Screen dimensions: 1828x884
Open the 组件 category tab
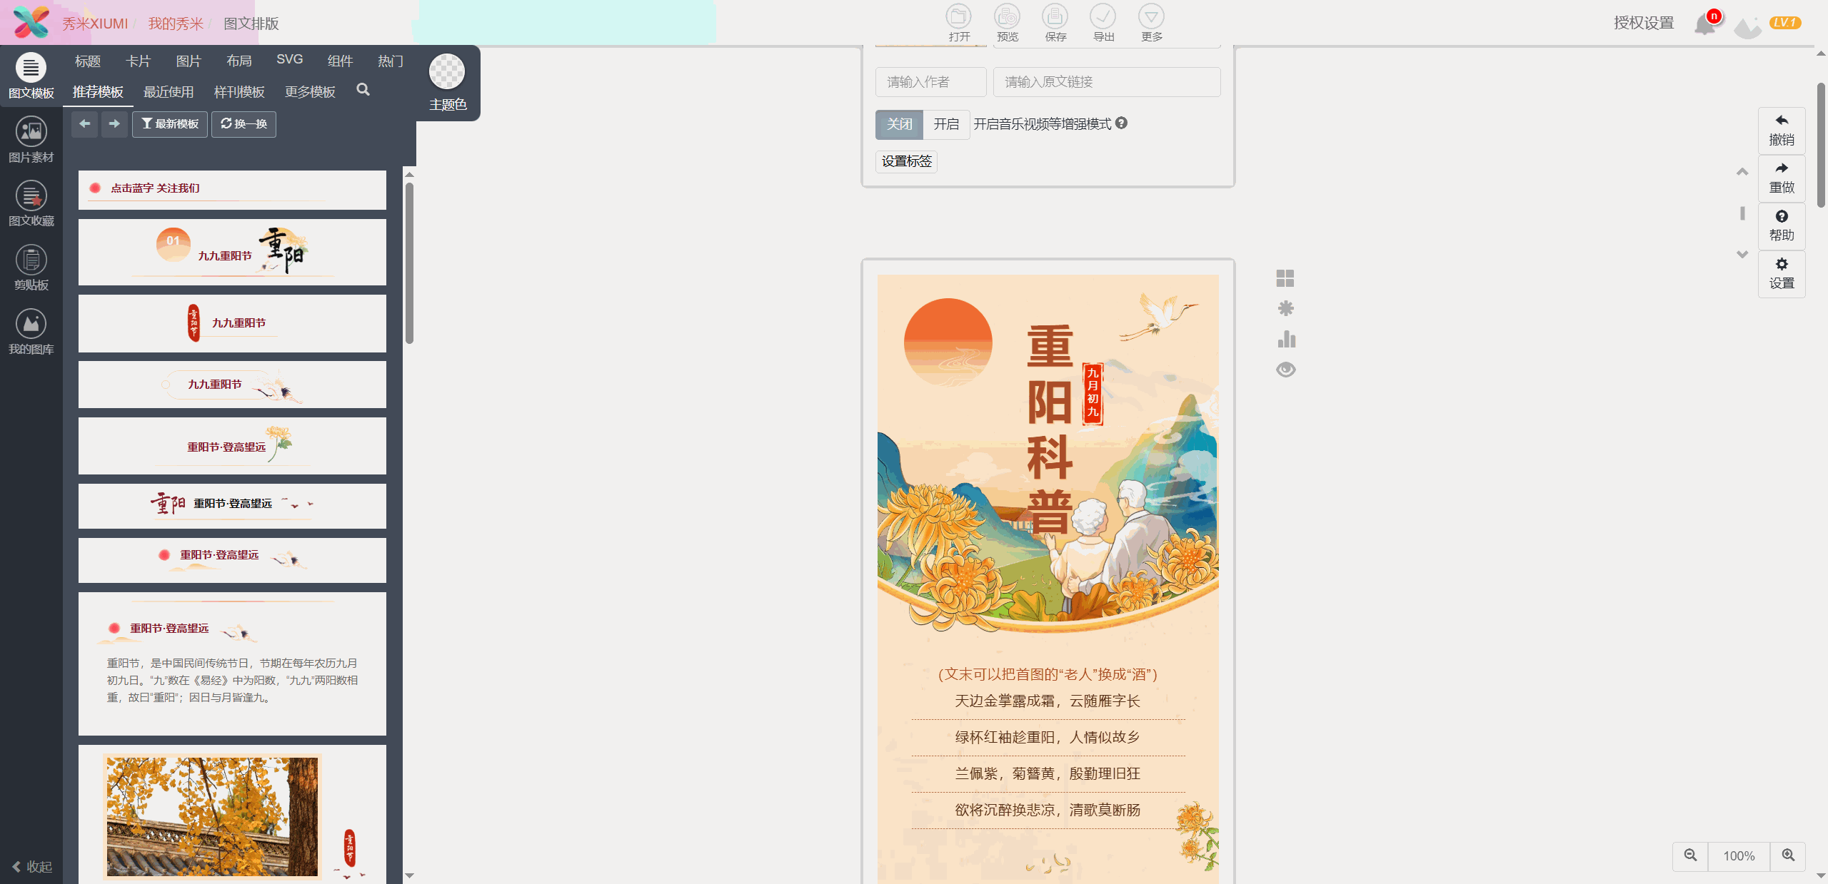point(340,61)
